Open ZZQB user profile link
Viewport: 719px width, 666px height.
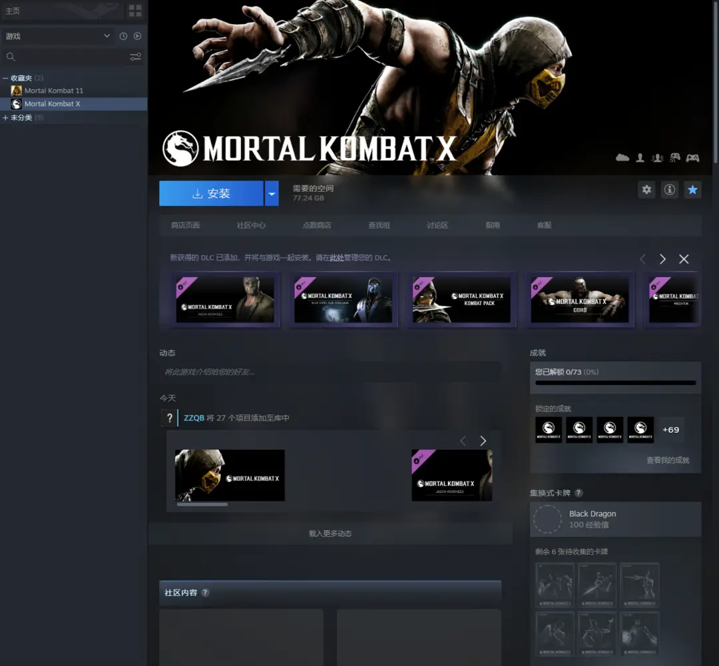tap(194, 418)
